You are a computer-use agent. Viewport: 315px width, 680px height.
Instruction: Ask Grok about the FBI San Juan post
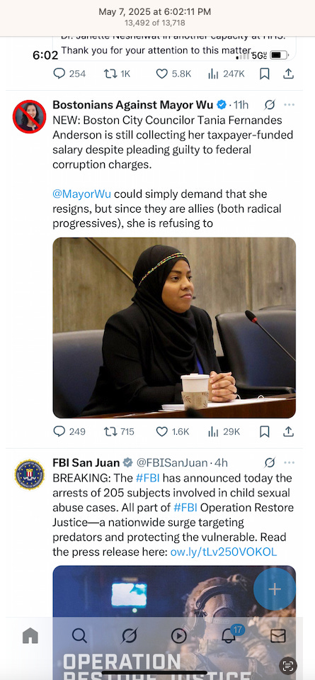pos(270,463)
